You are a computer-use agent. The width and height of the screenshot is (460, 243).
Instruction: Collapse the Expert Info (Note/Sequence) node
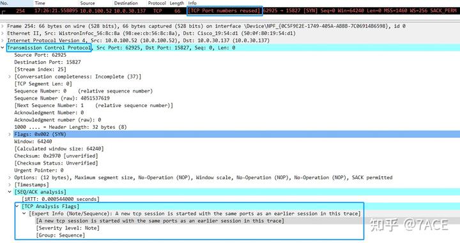click(24, 214)
